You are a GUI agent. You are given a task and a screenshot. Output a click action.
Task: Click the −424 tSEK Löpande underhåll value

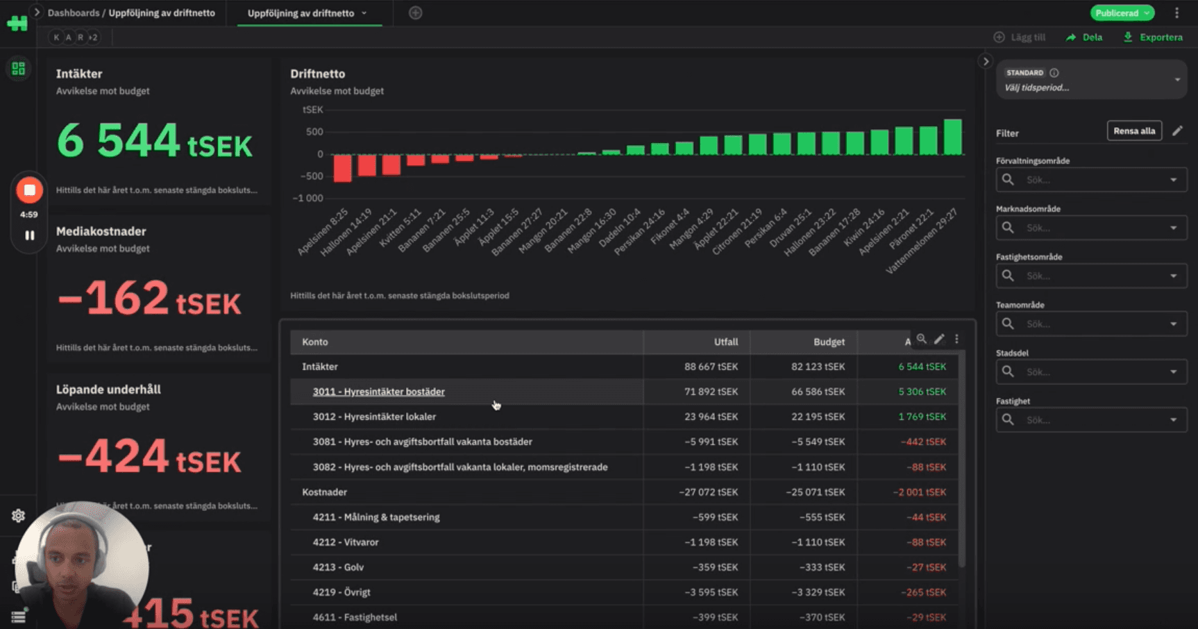pyautogui.click(x=149, y=457)
